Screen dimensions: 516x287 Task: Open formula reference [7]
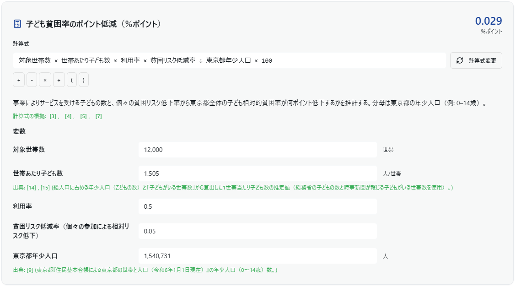pos(98,116)
